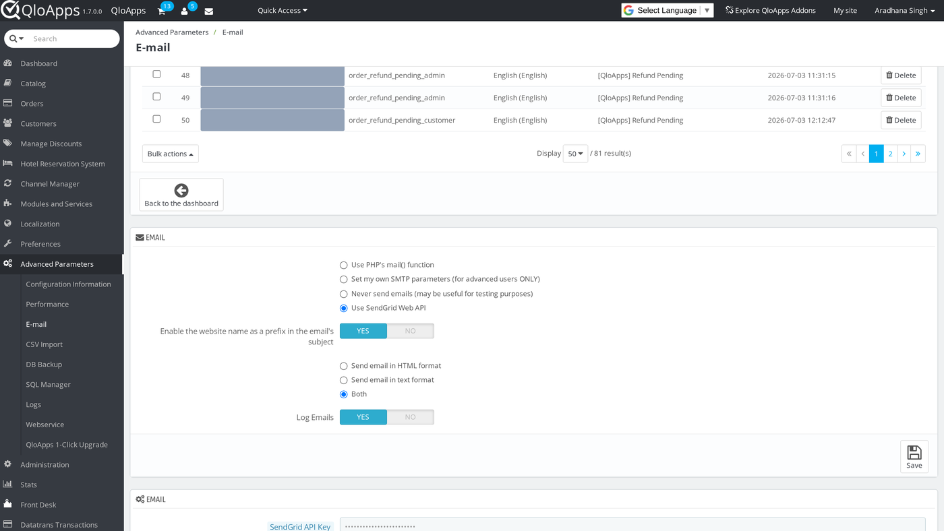Click the Administration gear icon
The width and height of the screenshot is (944, 531).
point(8,464)
